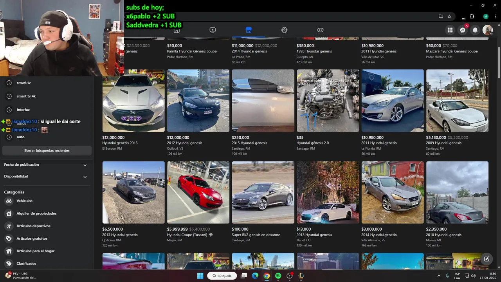The height and width of the screenshot is (282, 501).
Task: Click the Categorías heading
Action: coord(14,192)
